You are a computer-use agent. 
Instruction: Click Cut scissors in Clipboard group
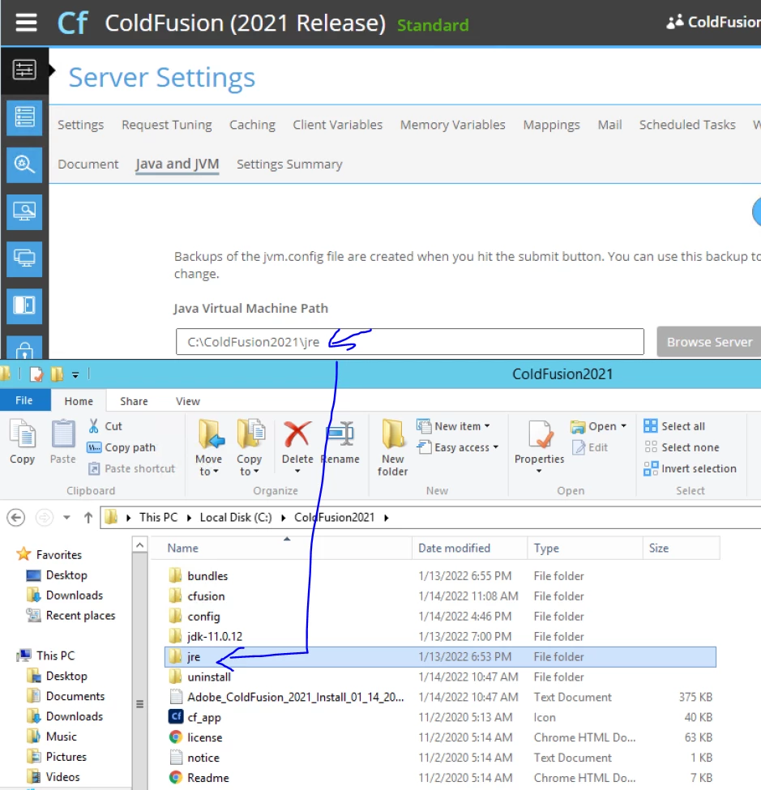pyautogui.click(x=105, y=425)
